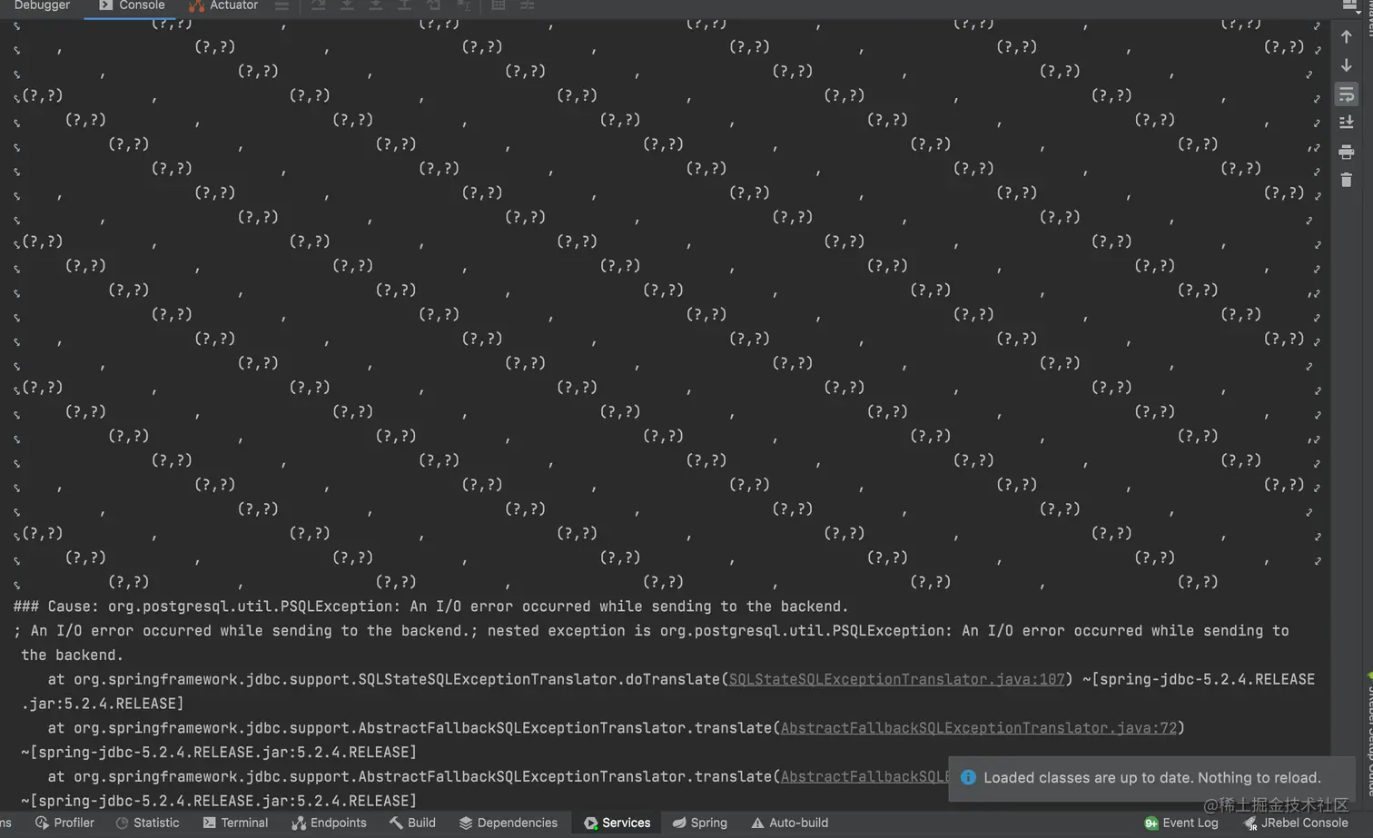Click the info icon in the notification balloon
1373x838 pixels.
[x=968, y=777]
